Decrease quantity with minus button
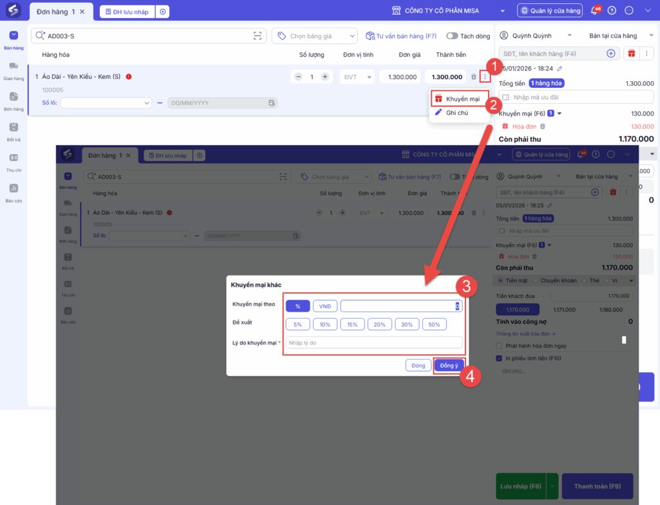This screenshot has width=660, height=505. [x=298, y=77]
